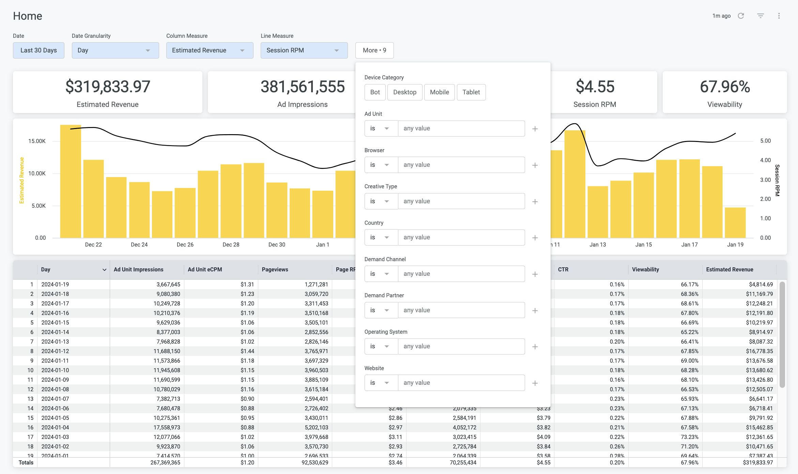Open the Demand Channel operator dropdown
Image resolution: width=798 pixels, height=474 pixels.
pyautogui.click(x=381, y=274)
